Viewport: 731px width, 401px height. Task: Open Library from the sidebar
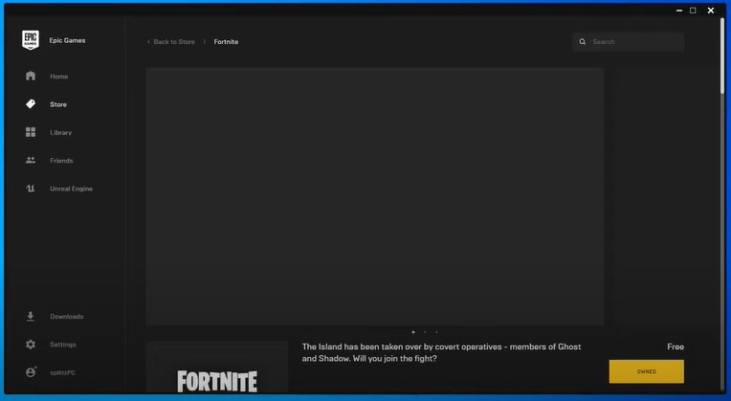pyautogui.click(x=61, y=132)
